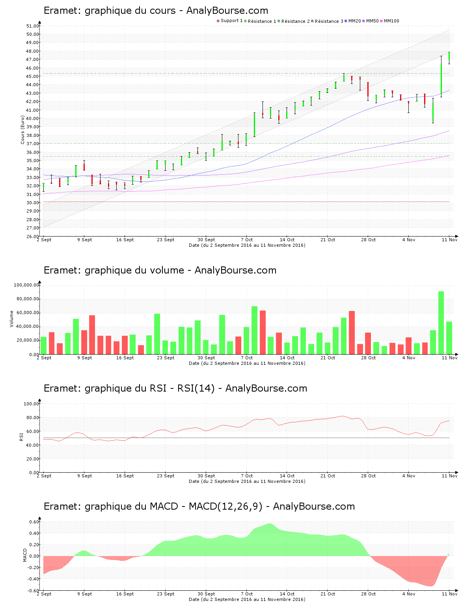The width and height of the screenshot is (473, 610).
Task: Click the 'Résistance 2' legend label
Action: click(295, 21)
